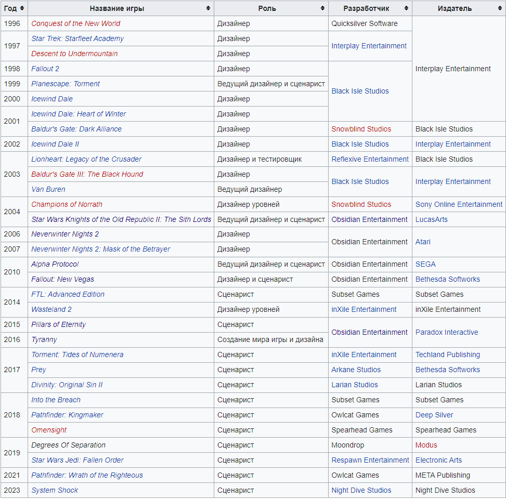Image resolution: width=506 pixels, height=499 pixels.
Task: Open Wasteland 2 link
Action: pos(51,309)
